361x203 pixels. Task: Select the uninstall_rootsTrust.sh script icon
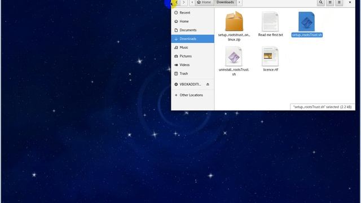click(x=234, y=56)
